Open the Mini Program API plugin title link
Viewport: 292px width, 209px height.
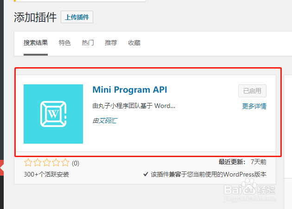(x=130, y=90)
